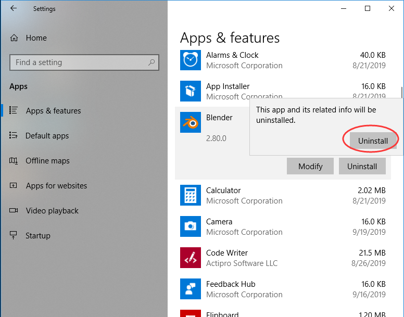404x317 pixels.
Task: Select App Installer entry text
Action: click(x=228, y=86)
